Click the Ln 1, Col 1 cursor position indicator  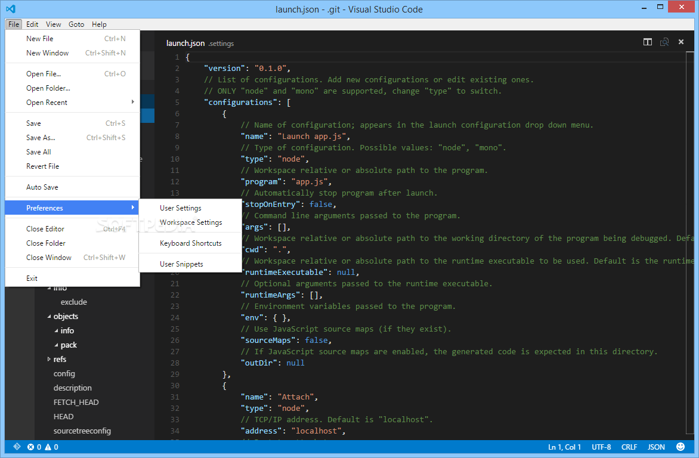564,447
